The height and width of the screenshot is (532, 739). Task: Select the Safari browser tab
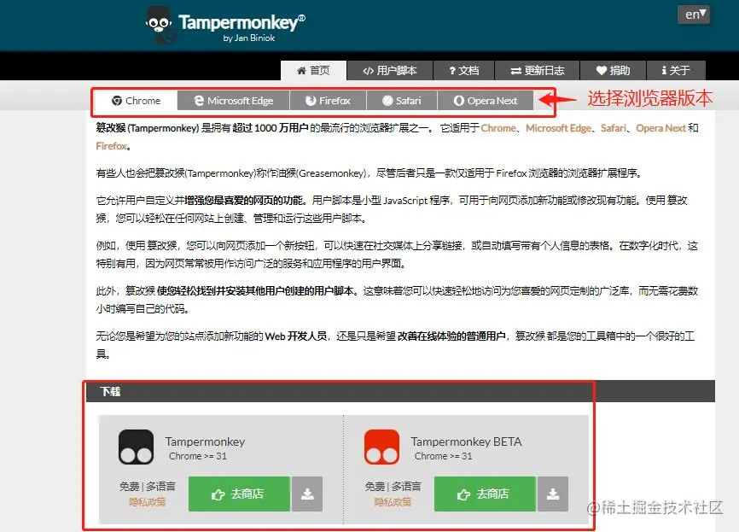click(x=402, y=101)
